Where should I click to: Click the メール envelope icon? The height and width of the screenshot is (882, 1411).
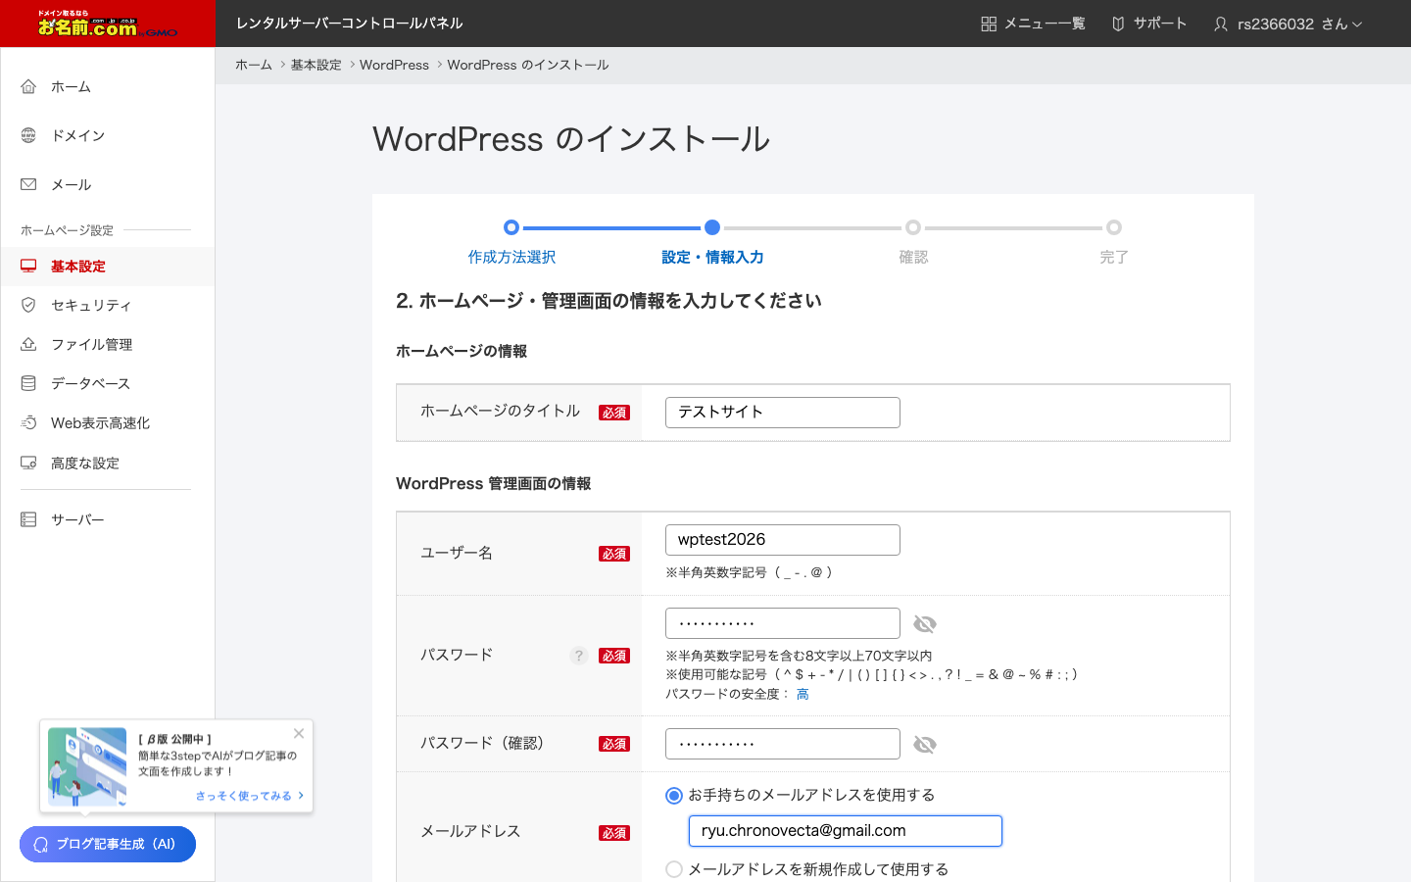pyautogui.click(x=28, y=184)
